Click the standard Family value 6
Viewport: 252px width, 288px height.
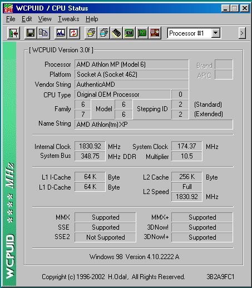click(x=83, y=105)
